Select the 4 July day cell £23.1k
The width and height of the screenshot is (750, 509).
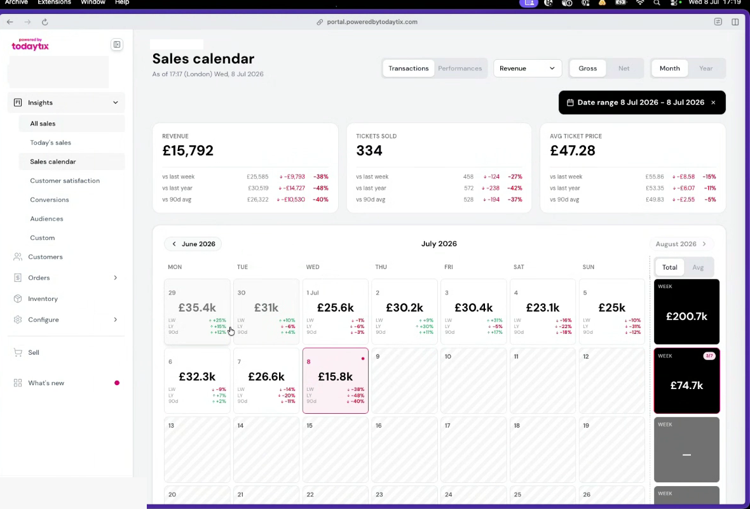point(542,312)
